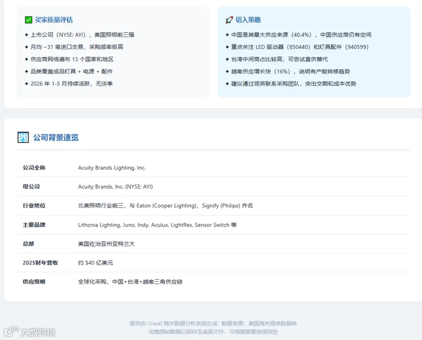Click the 母公司 row label
The width and height of the screenshot is (422, 340).
(x=31, y=186)
